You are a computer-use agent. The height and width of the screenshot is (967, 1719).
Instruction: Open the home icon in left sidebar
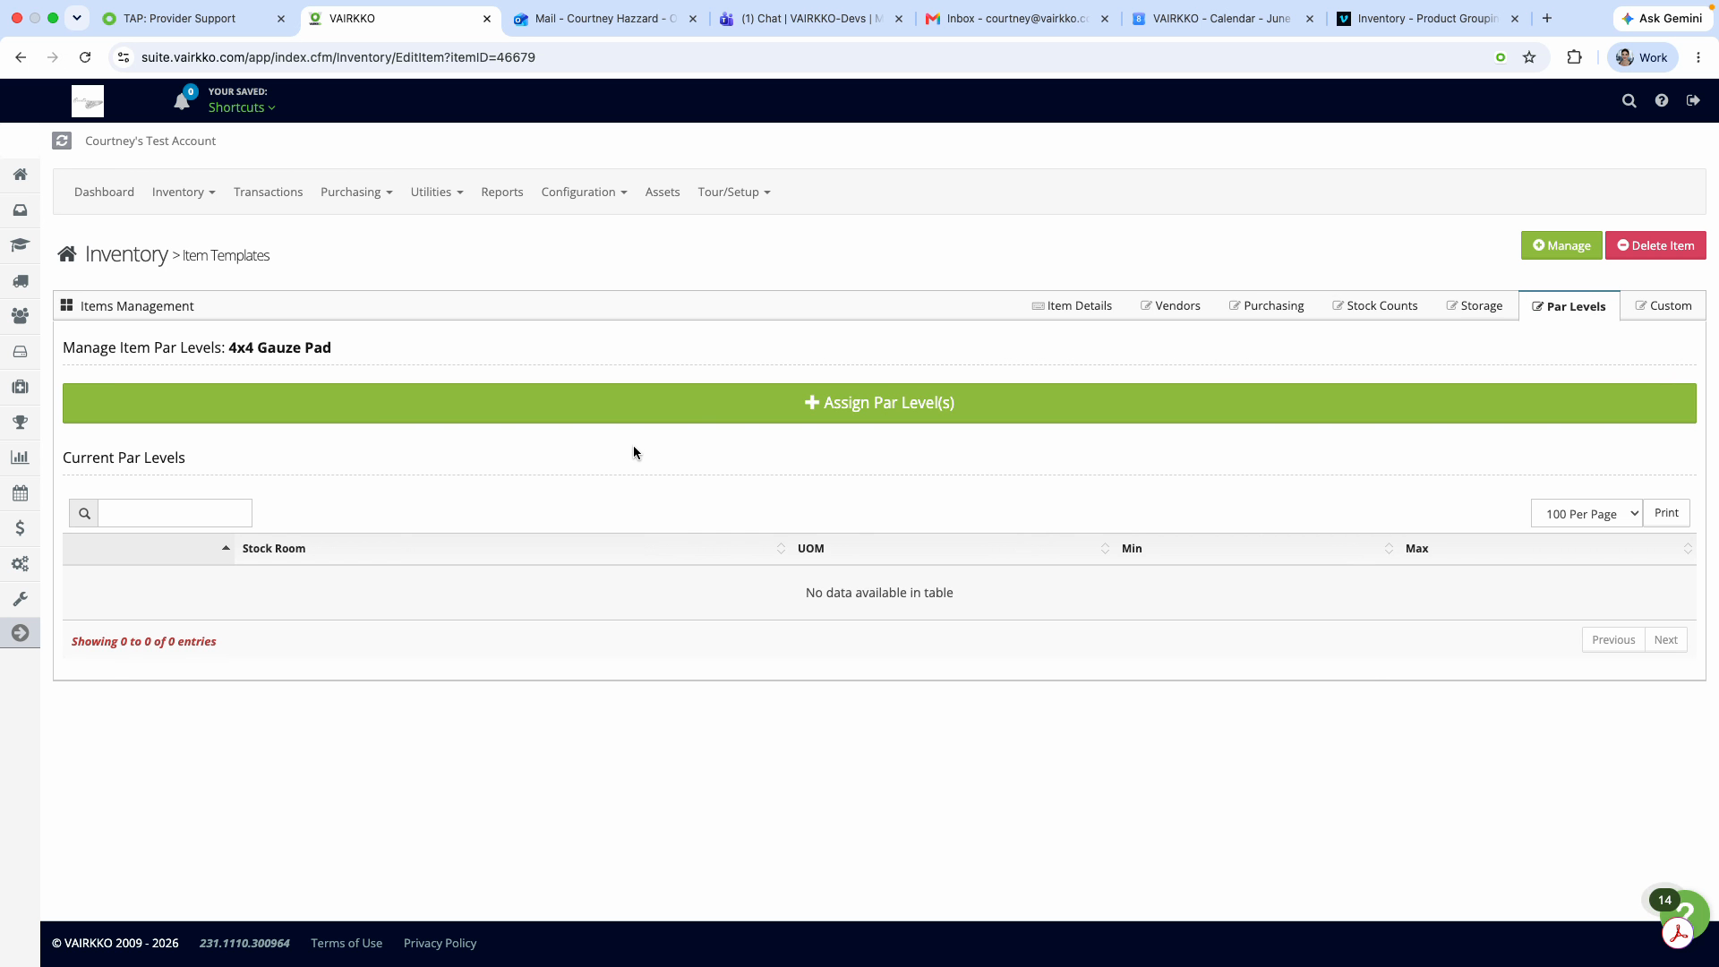point(20,175)
